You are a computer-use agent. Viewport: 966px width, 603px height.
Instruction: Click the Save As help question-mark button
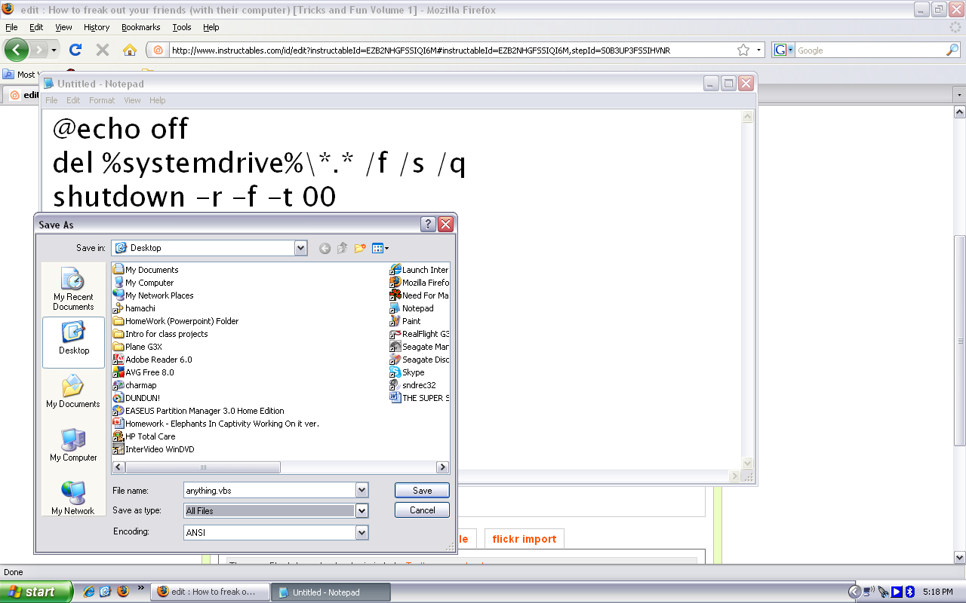pos(428,224)
